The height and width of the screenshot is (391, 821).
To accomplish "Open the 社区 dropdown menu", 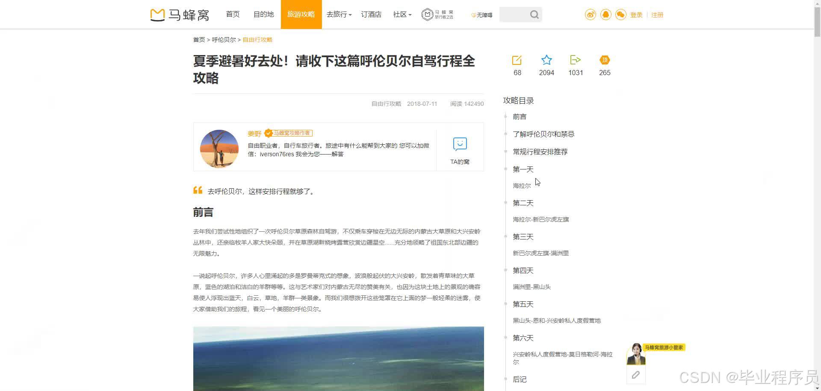I will pyautogui.click(x=401, y=14).
